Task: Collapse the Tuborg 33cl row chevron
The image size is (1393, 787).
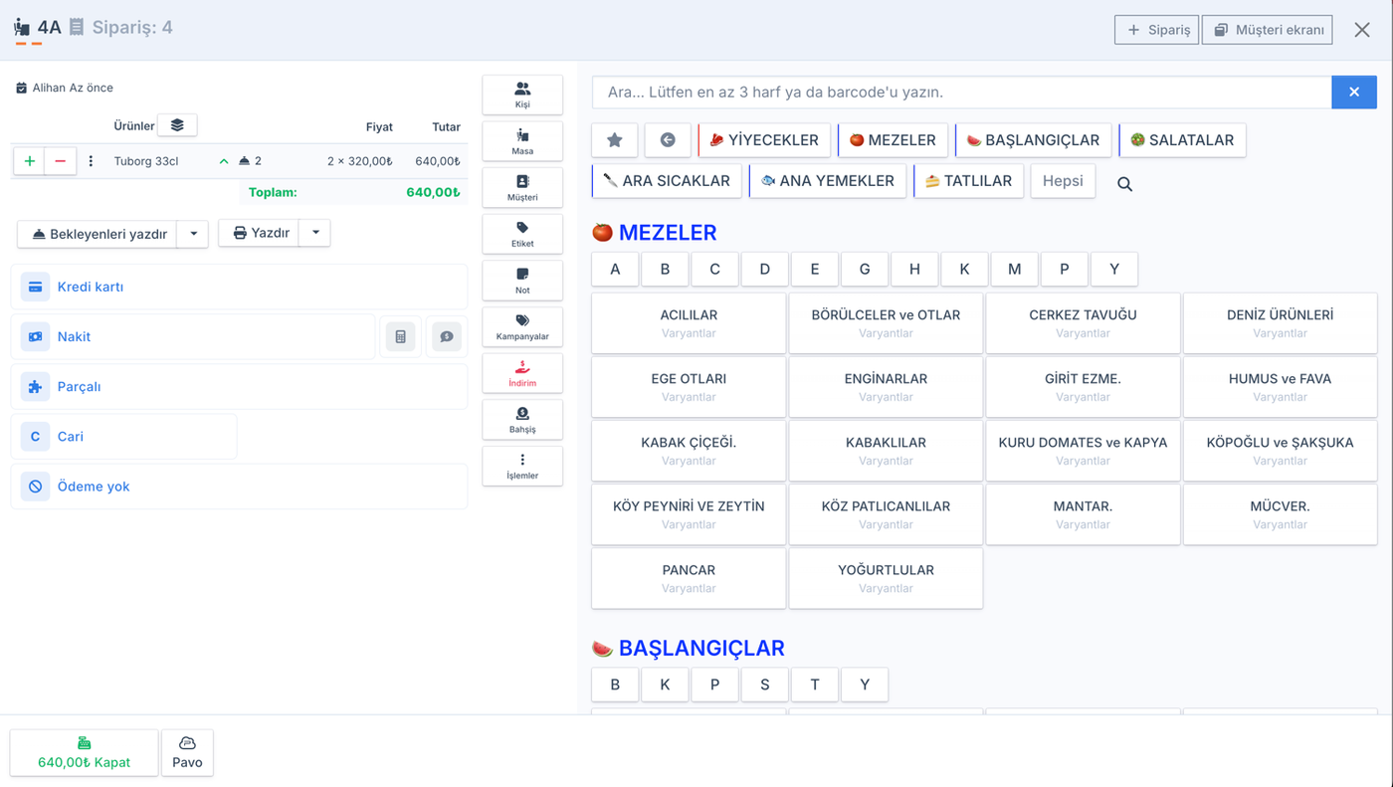Action: (224, 161)
